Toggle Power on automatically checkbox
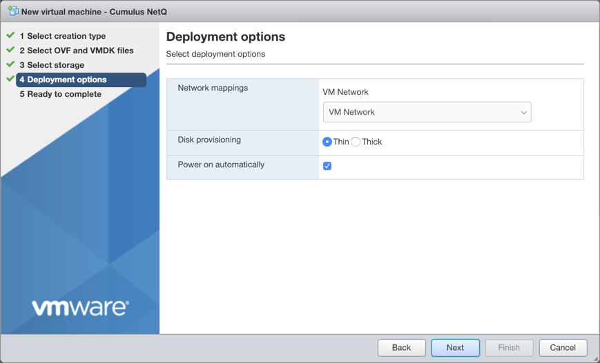This screenshot has height=363, width=600. coord(327,166)
